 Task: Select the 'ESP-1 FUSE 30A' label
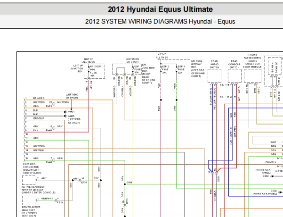pos(181,70)
